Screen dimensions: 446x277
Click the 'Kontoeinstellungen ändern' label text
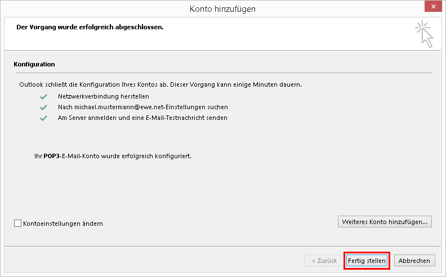(63, 224)
